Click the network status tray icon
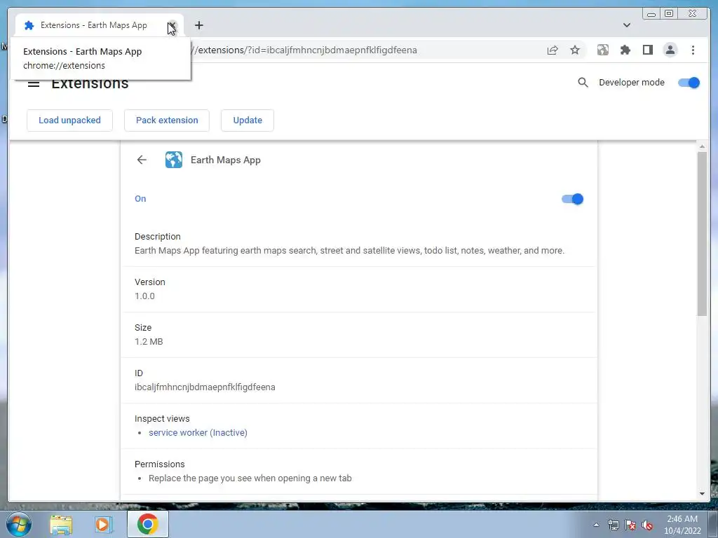718x538 pixels. (613, 525)
